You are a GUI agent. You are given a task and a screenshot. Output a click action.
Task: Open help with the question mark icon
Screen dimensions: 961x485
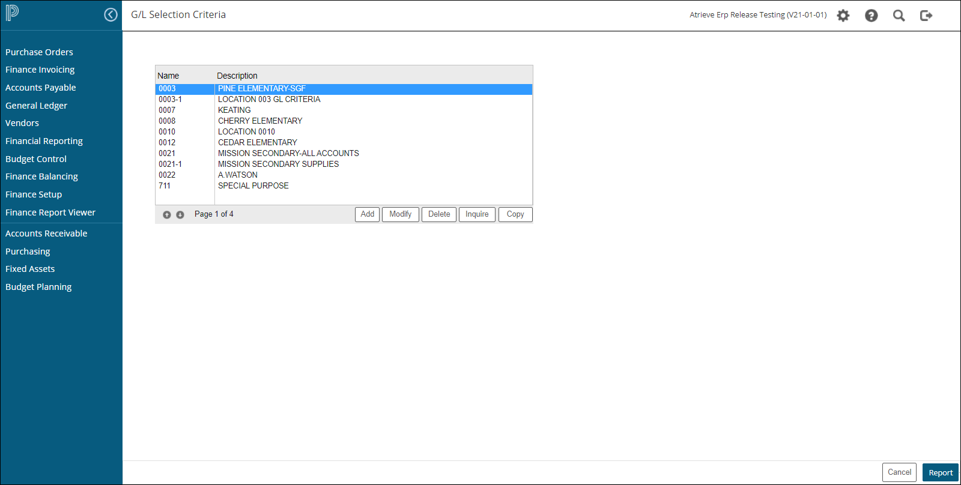[871, 16]
